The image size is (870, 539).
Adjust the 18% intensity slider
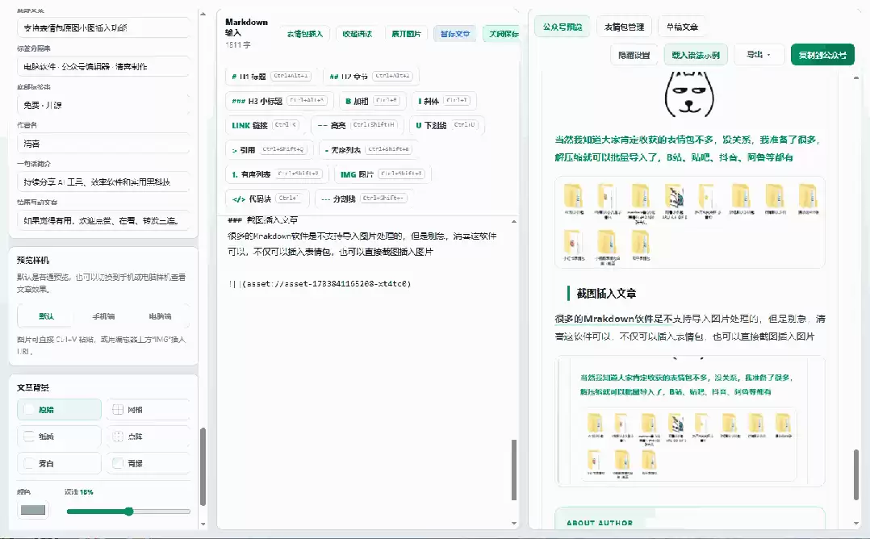pyautogui.click(x=129, y=512)
